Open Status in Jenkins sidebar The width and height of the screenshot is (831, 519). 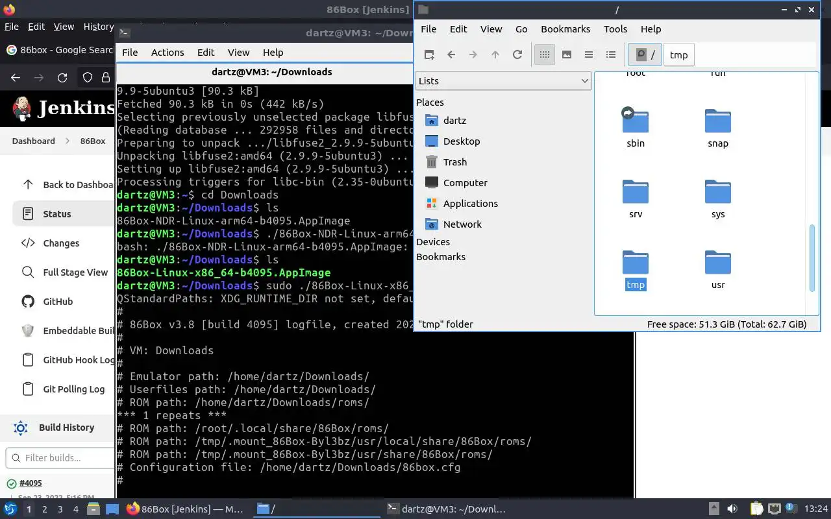point(64,213)
